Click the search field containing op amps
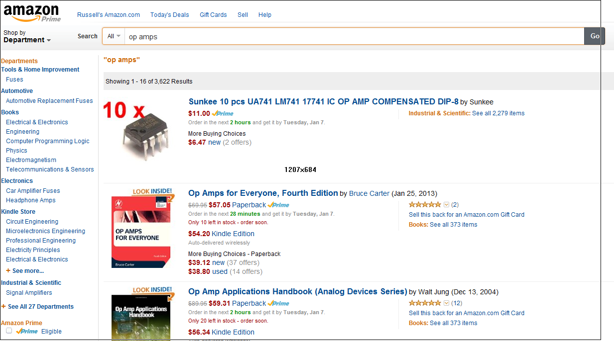 (x=354, y=36)
